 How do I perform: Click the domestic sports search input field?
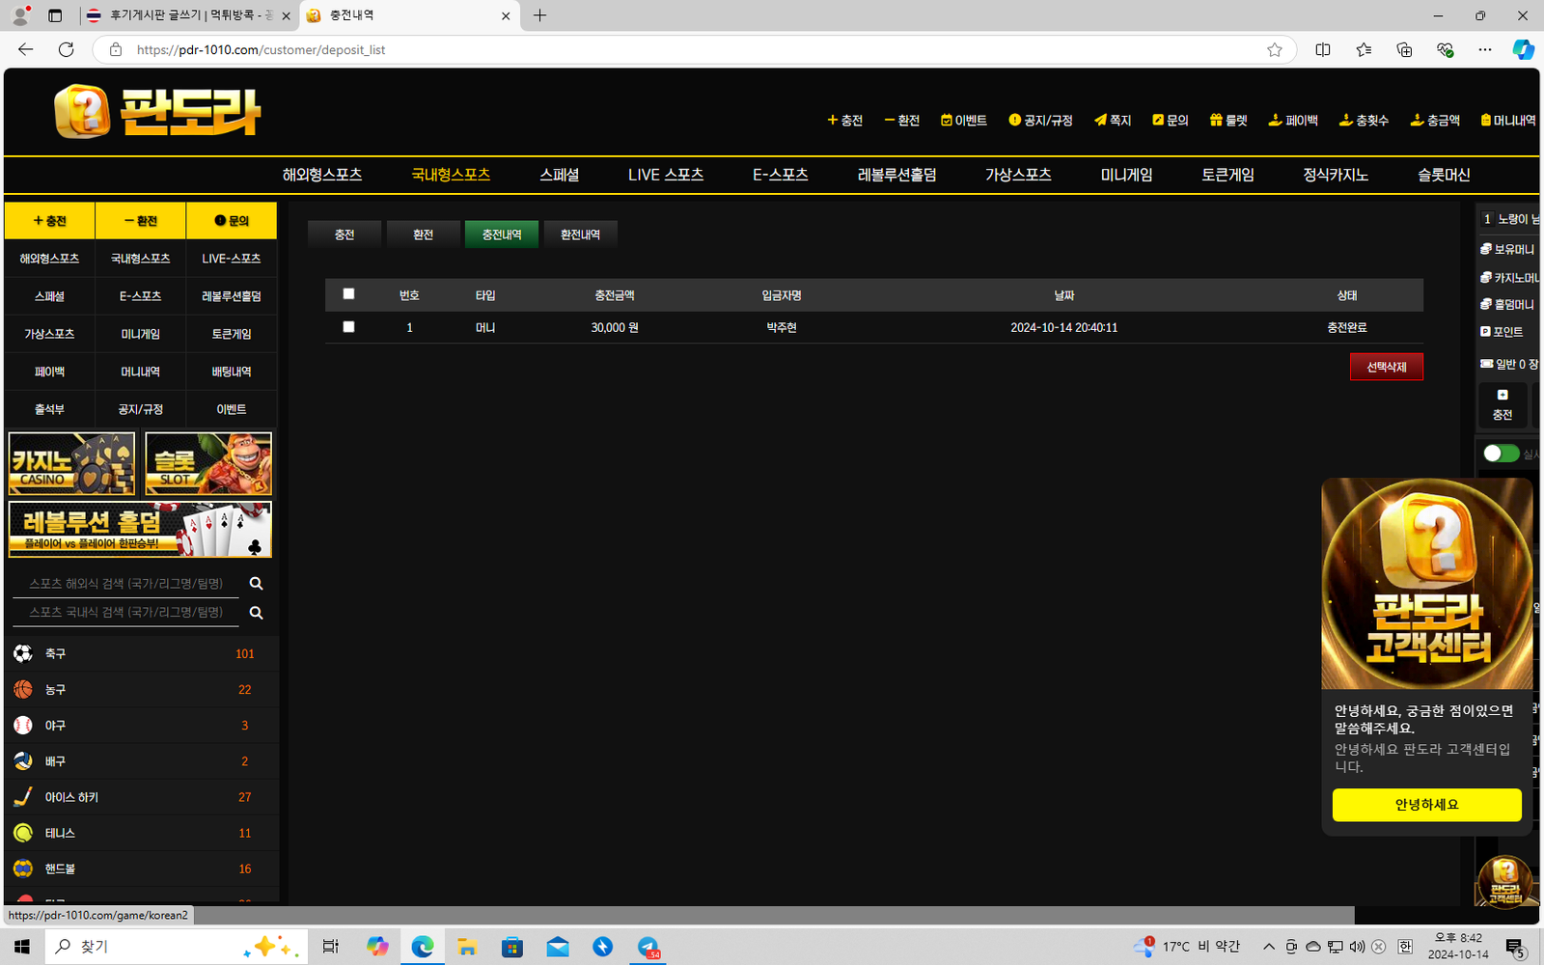pyautogui.click(x=125, y=613)
